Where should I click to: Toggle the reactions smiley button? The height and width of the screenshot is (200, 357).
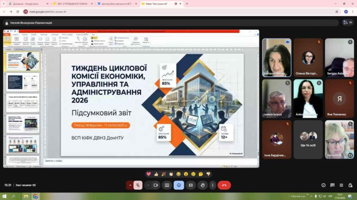178,185
